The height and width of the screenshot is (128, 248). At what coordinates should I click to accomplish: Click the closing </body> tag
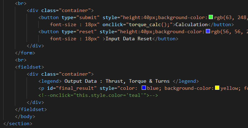click(x=25, y=116)
